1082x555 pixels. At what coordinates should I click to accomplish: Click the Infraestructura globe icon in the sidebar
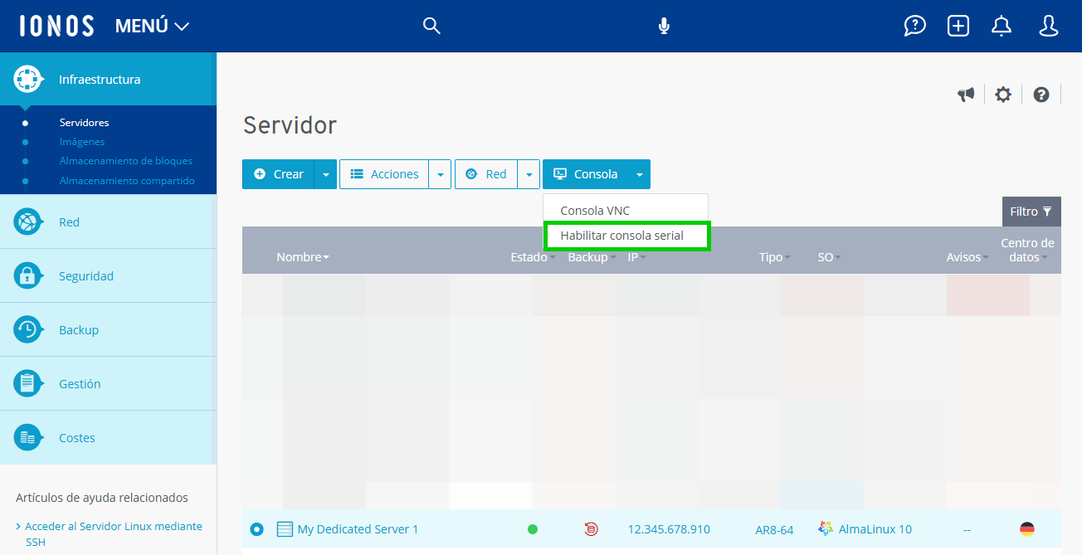[x=28, y=79]
